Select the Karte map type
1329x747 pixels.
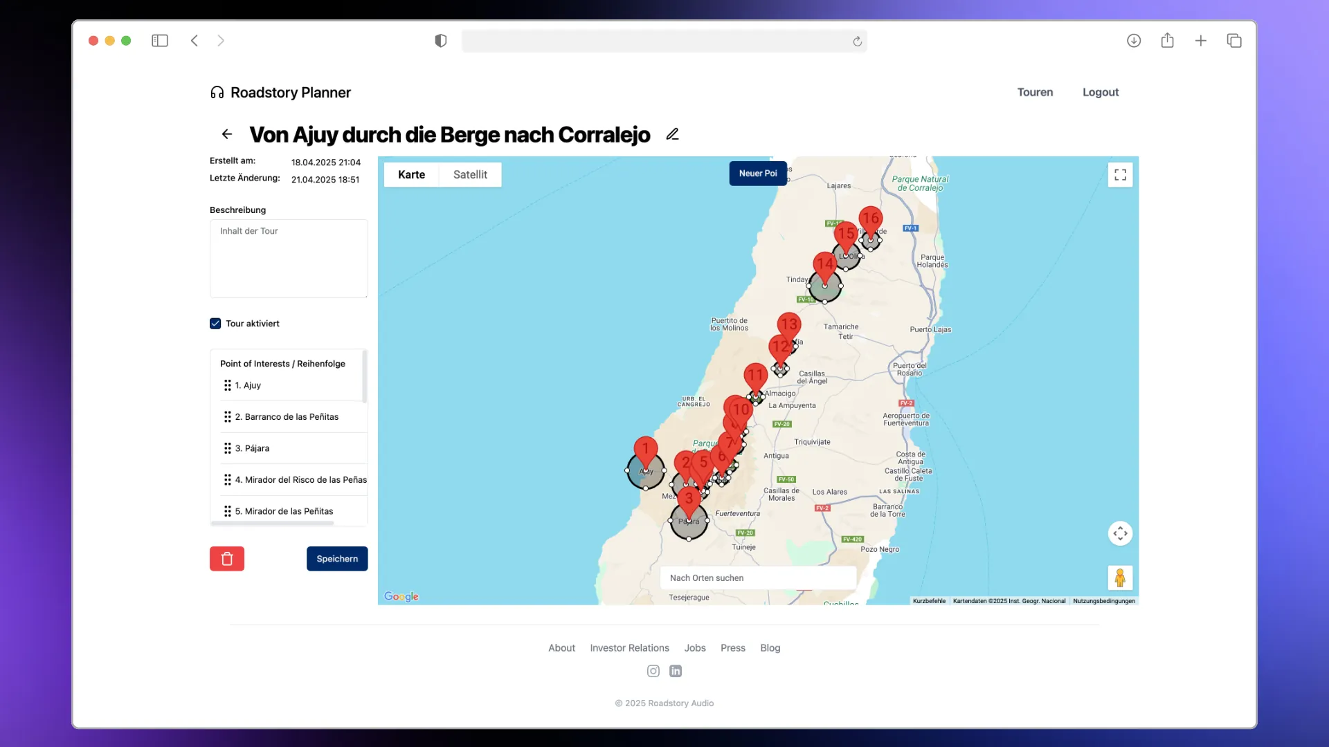pos(411,175)
